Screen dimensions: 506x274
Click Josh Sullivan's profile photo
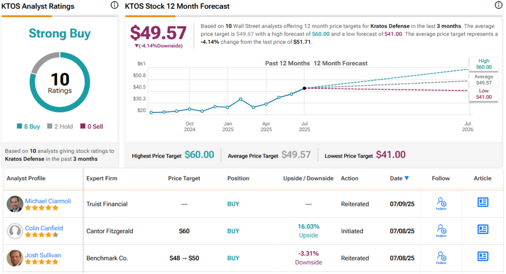coord(15,258)
